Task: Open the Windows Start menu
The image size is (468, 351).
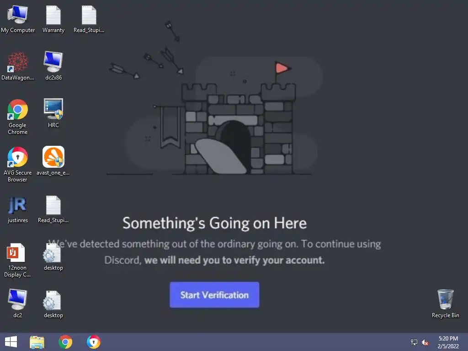Action: pos(11,342)
